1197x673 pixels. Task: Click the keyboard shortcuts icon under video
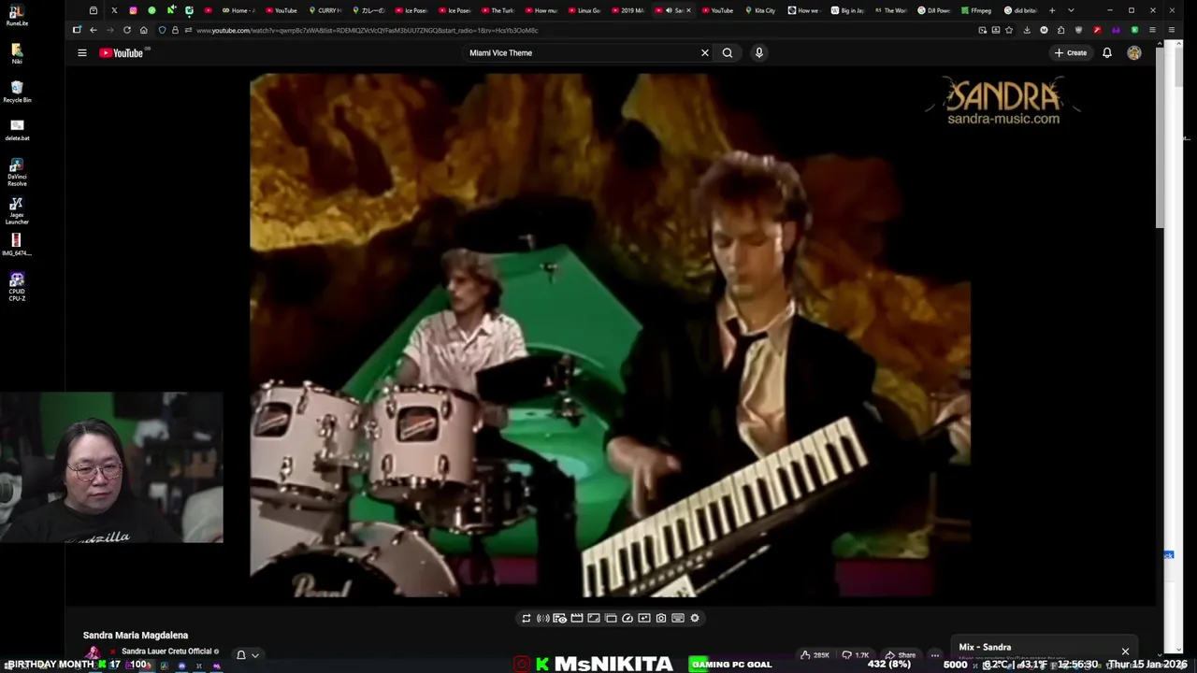click(x=678, y=619)
